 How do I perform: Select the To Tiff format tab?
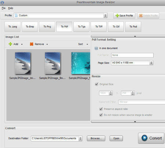tap(99, 27)
